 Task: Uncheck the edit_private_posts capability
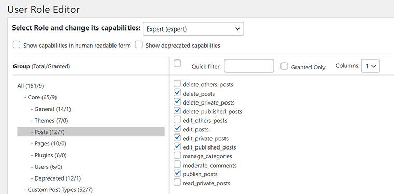177,138
